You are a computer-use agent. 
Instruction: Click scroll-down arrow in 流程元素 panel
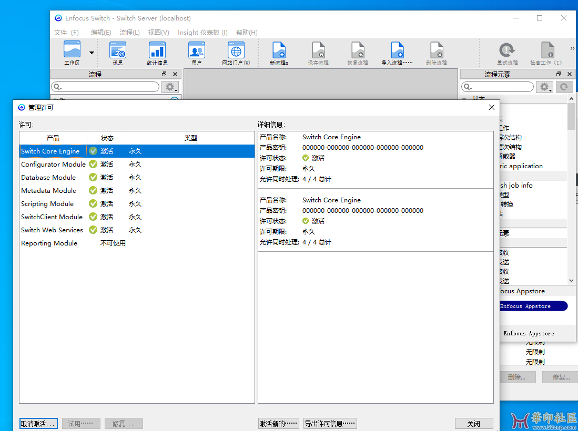[571, 281]
